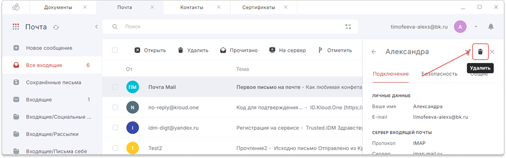Open the 'Входящие/Рассылки' folder
The image size is (506, 158).
coord(52,134)
